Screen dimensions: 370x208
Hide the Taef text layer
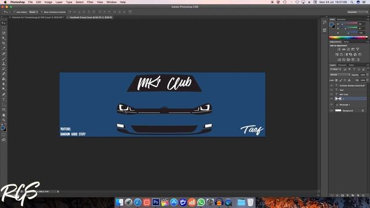331,90
